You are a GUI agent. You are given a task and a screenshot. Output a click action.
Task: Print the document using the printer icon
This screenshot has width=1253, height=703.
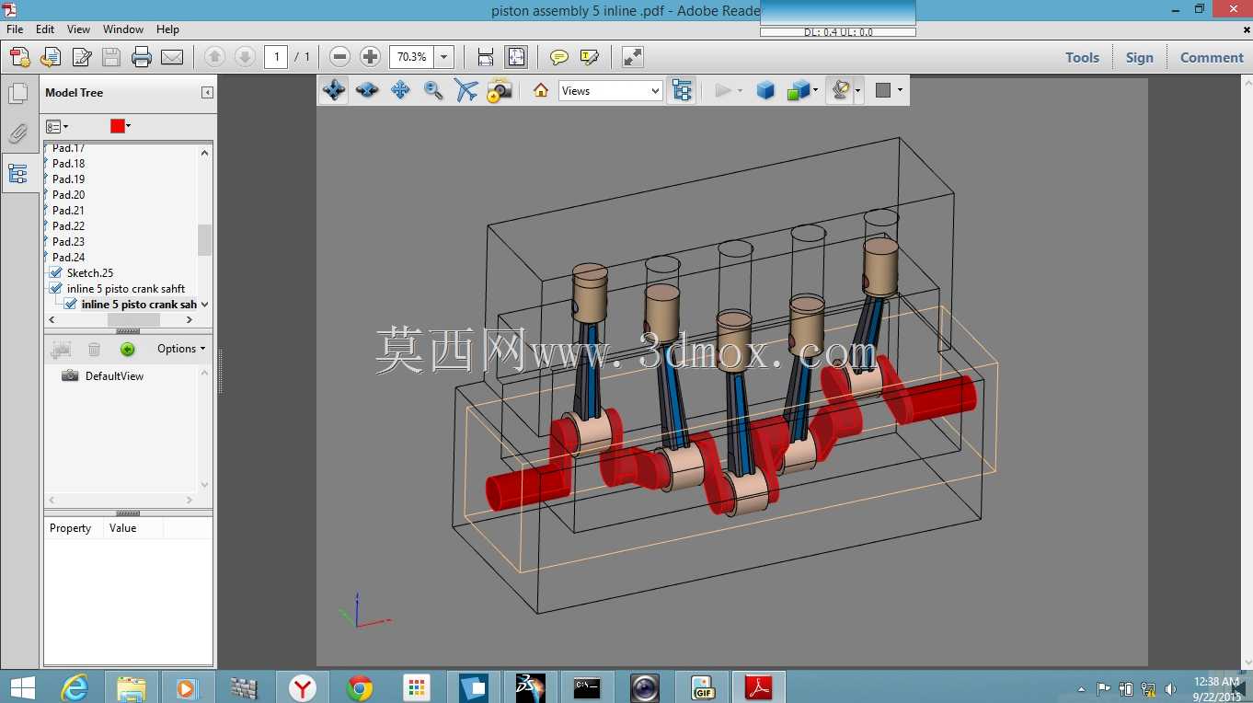[x=142, y=57]
